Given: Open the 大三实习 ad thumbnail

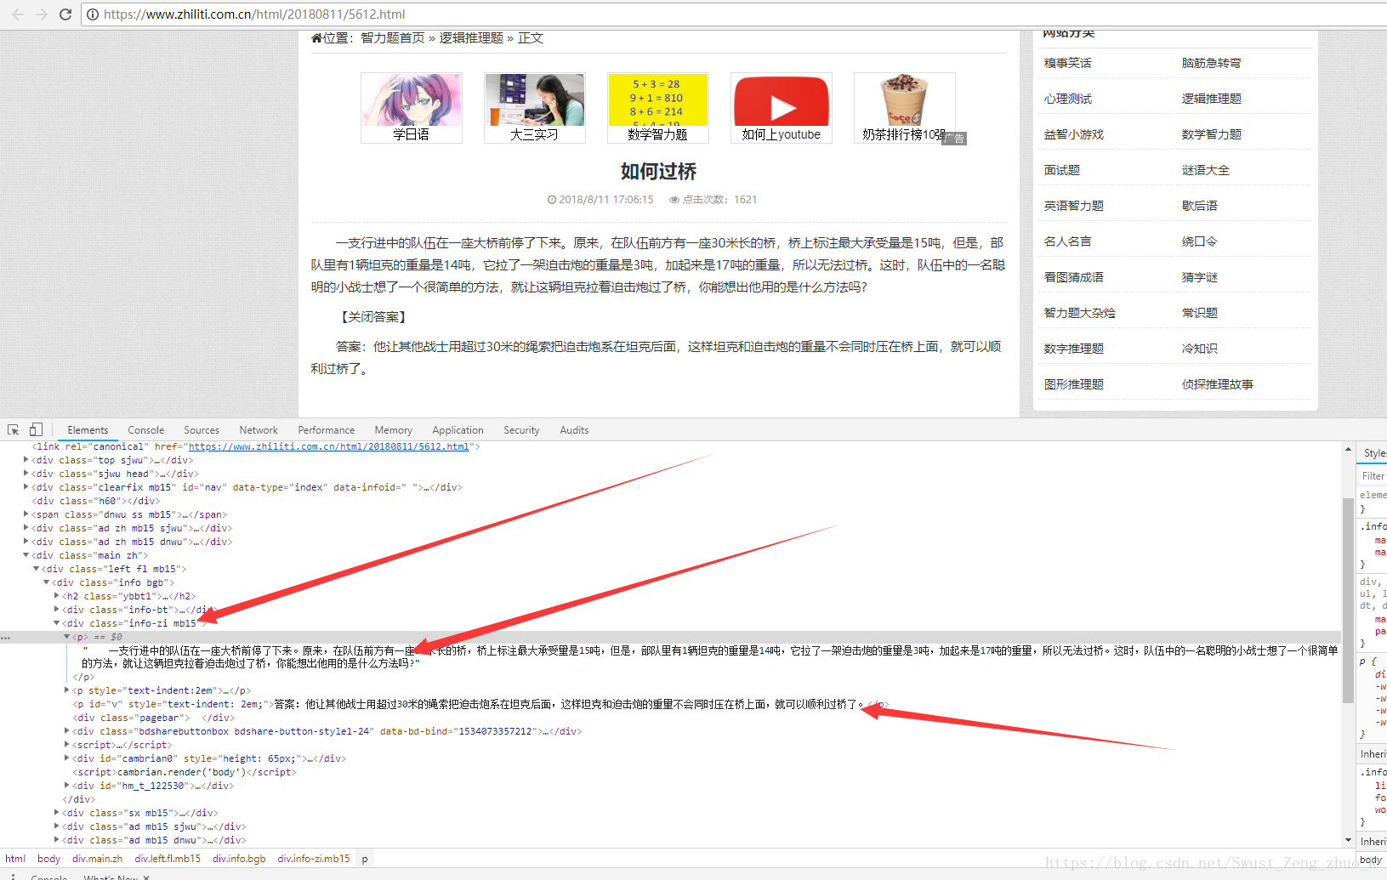Looking at the screenshot, I should (x=535, y=108).
